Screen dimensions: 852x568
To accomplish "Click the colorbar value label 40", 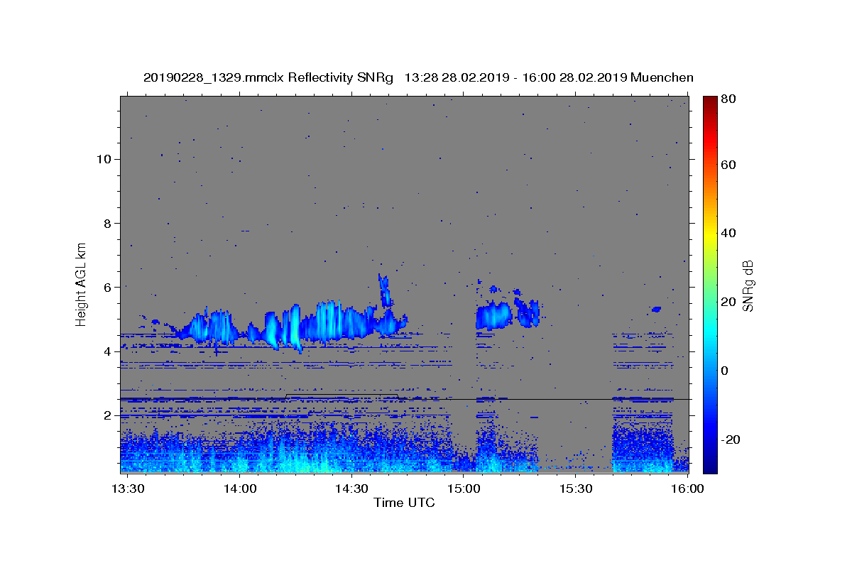I will click(x=729, y=234).
